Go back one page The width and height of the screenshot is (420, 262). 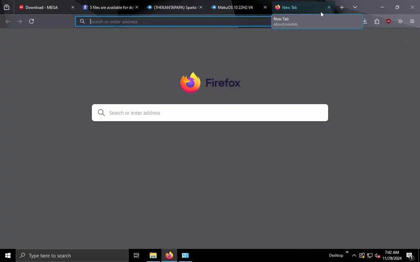[8, 21]
